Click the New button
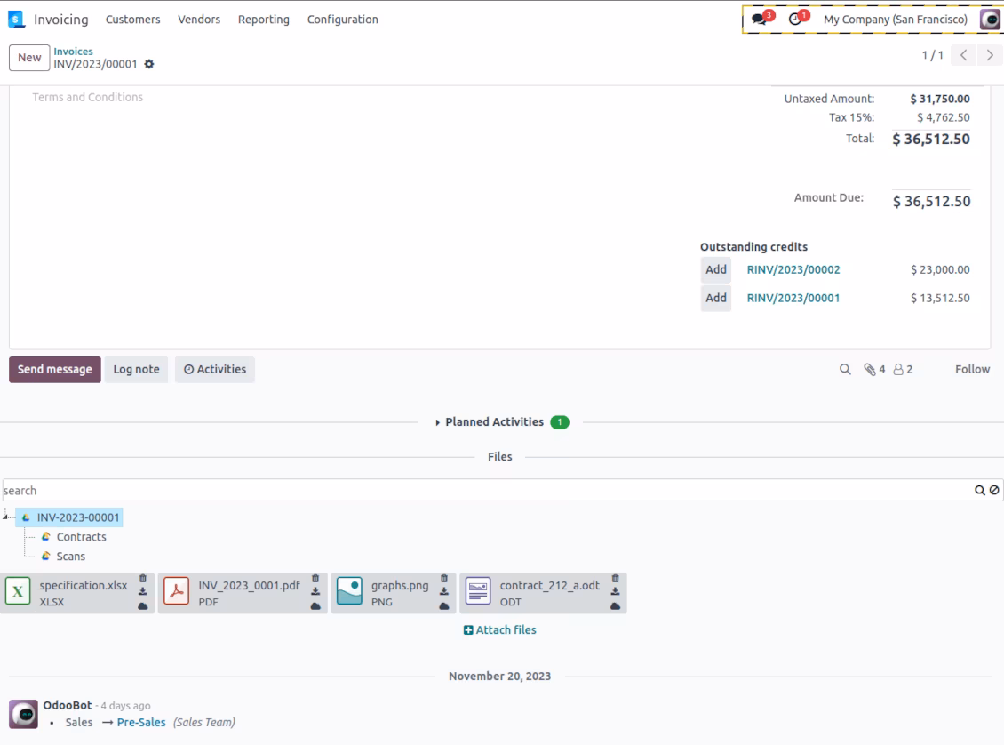The height and width of the screenshot is (745, 1004). pos(29,58)
